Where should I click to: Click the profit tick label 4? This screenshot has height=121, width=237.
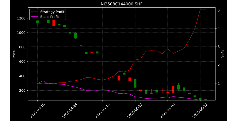coord(219,29)
